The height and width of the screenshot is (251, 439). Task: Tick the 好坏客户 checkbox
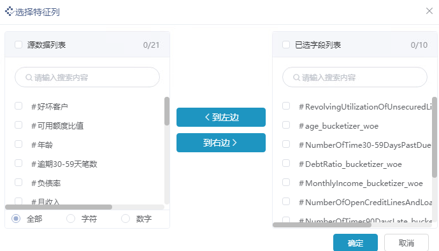pos(18,106)
